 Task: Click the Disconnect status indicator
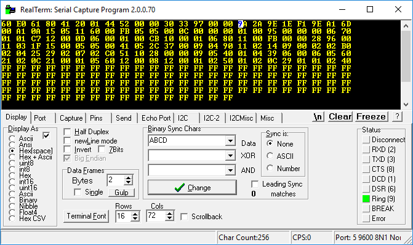coord(366,140)
